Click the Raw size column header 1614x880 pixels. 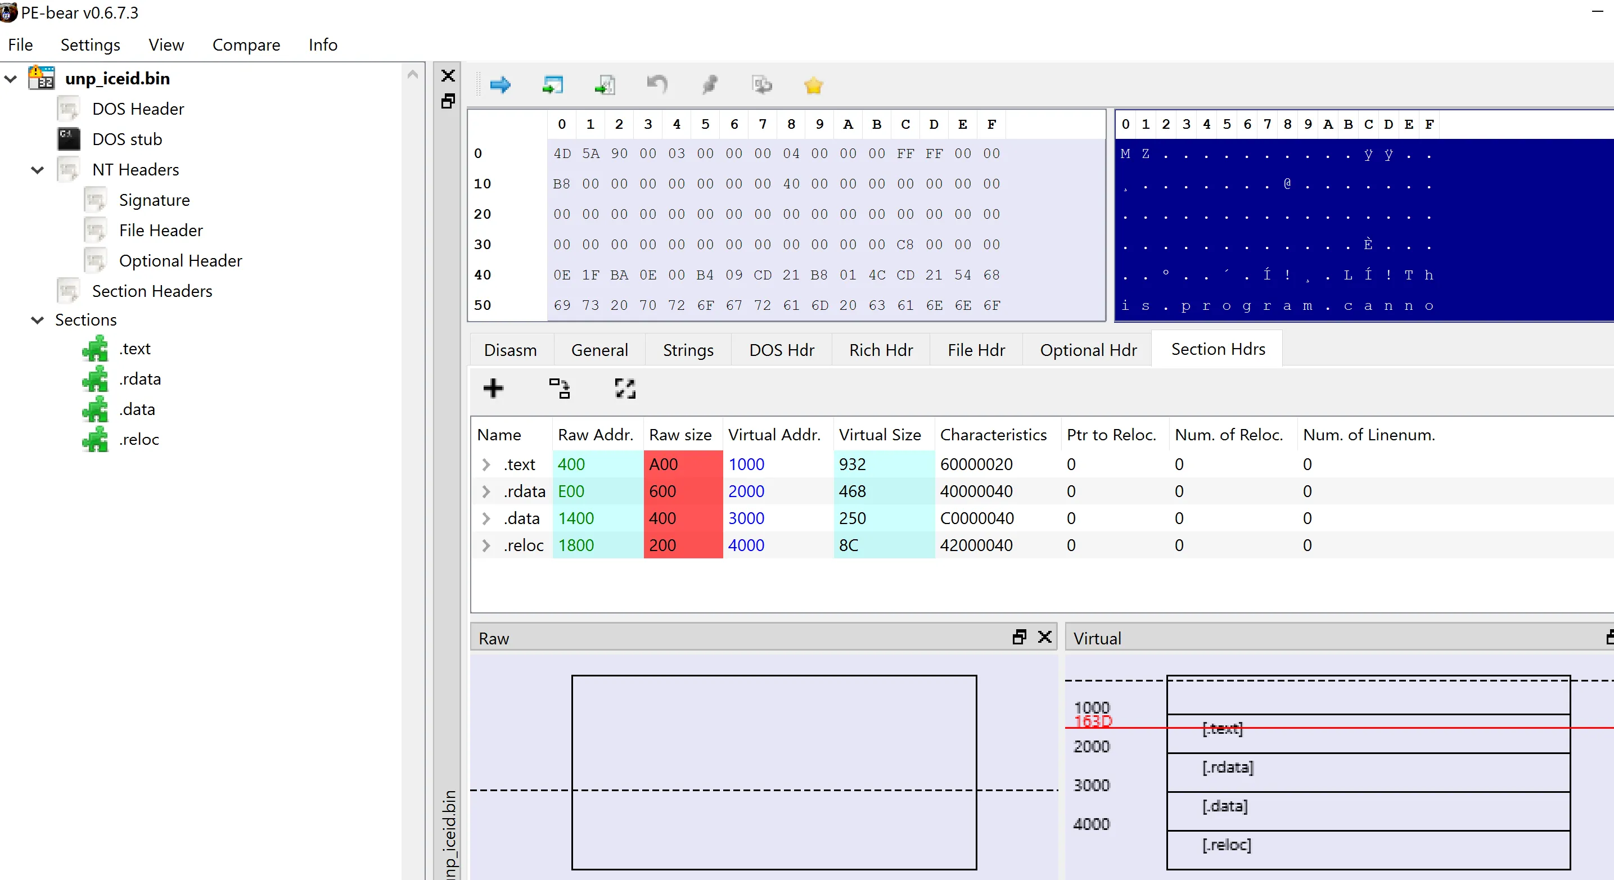coord(683,434)
